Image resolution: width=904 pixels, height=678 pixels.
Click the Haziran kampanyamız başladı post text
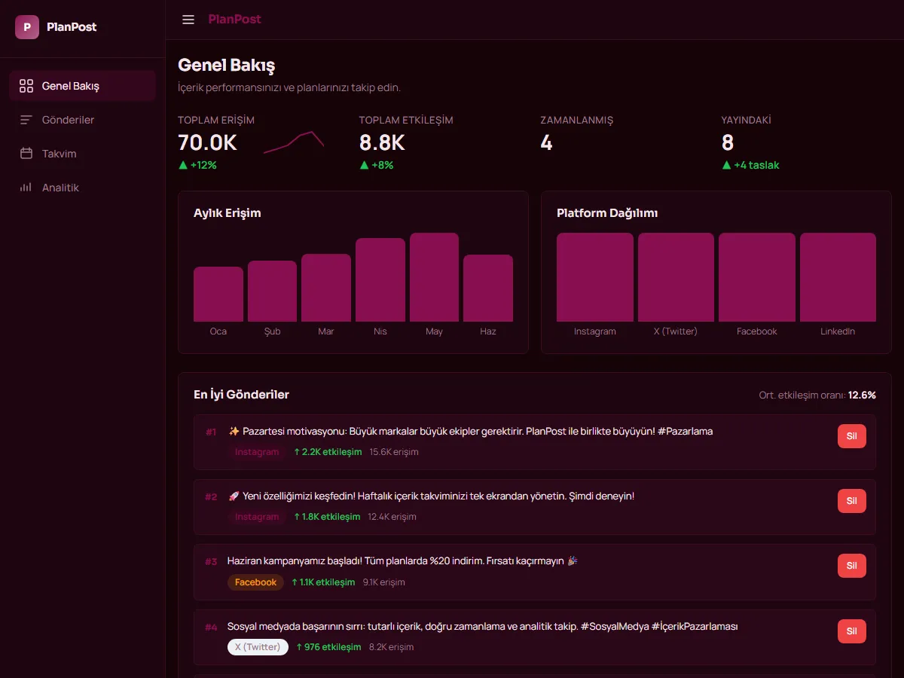tap(402, 561)
